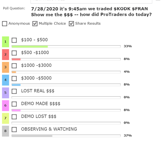Check the LOST REAL $$$ box

(x=14, y=91)
